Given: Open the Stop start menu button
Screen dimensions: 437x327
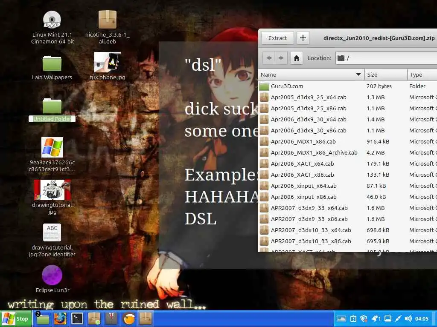Looking at the screenshot, I should 16,318.
